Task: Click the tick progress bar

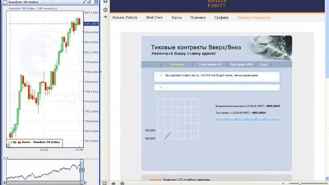Action: (248, 119)
